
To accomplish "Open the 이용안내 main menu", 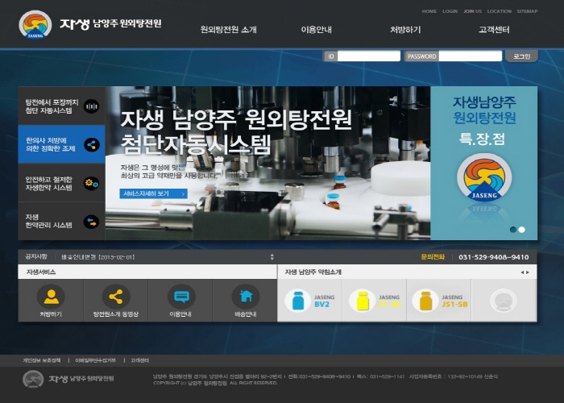I will click(x=316, y=30).
